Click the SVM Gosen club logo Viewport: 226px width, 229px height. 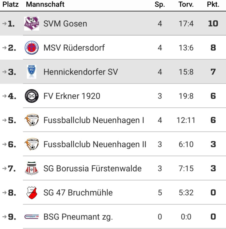31,24
